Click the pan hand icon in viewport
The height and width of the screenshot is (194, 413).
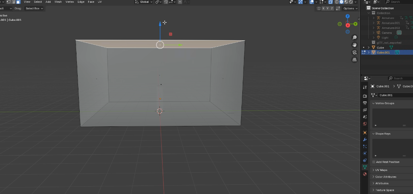[x=355, y=45]
